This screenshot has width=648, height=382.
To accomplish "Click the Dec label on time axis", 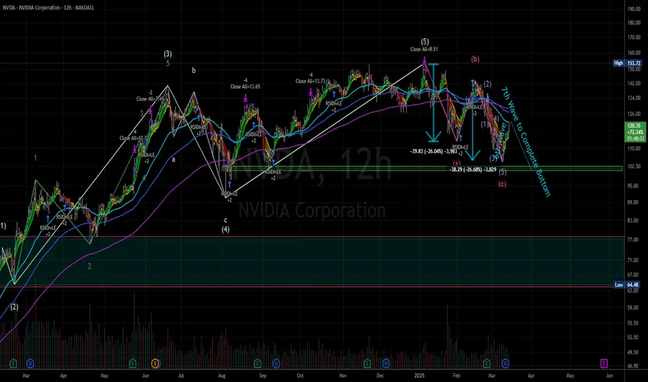I will pyautogui.click(x=380, y=376).
